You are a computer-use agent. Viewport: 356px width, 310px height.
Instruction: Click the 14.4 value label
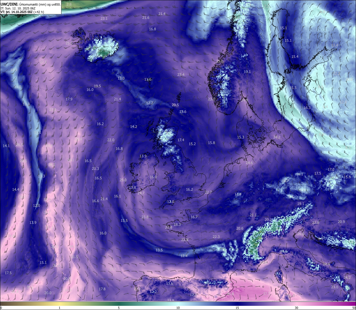[x=16, y=189]
